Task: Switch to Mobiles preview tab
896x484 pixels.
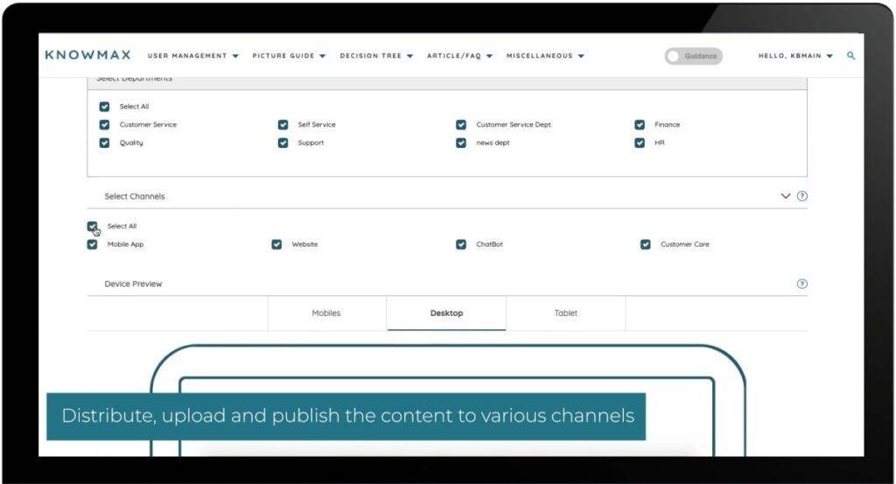Action: pos(326,313)
